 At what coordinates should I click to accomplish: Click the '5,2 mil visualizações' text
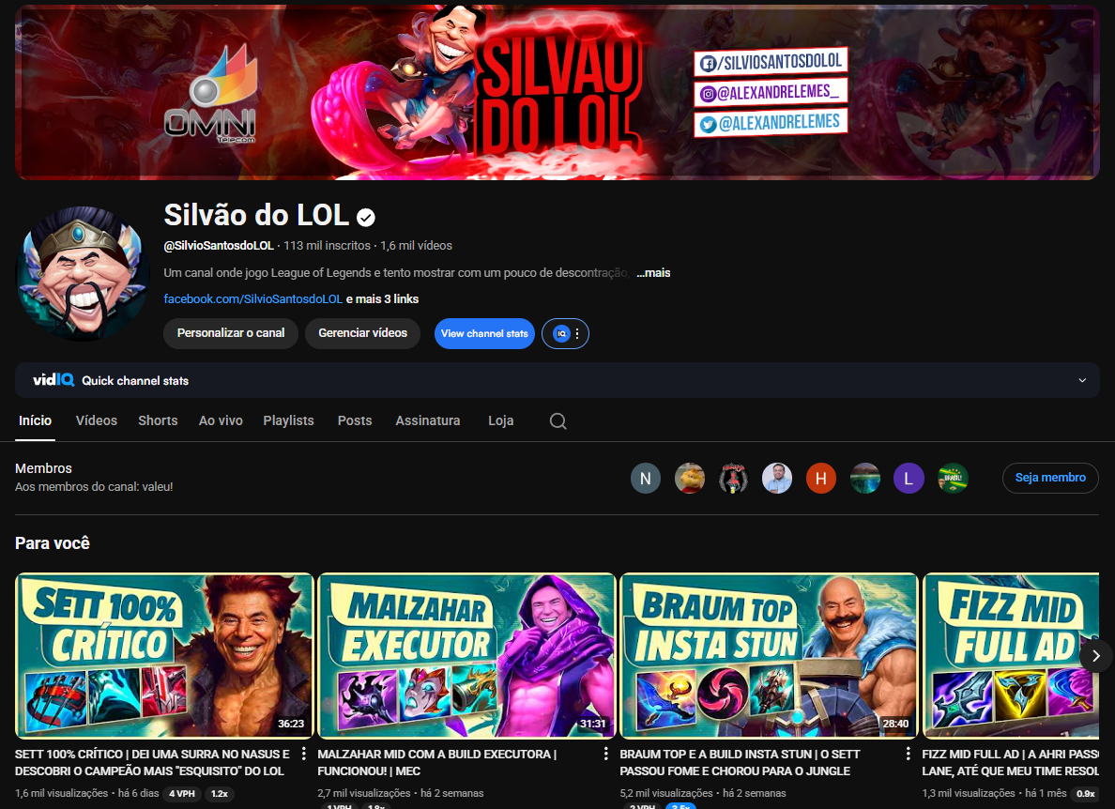tap(665, 793)
